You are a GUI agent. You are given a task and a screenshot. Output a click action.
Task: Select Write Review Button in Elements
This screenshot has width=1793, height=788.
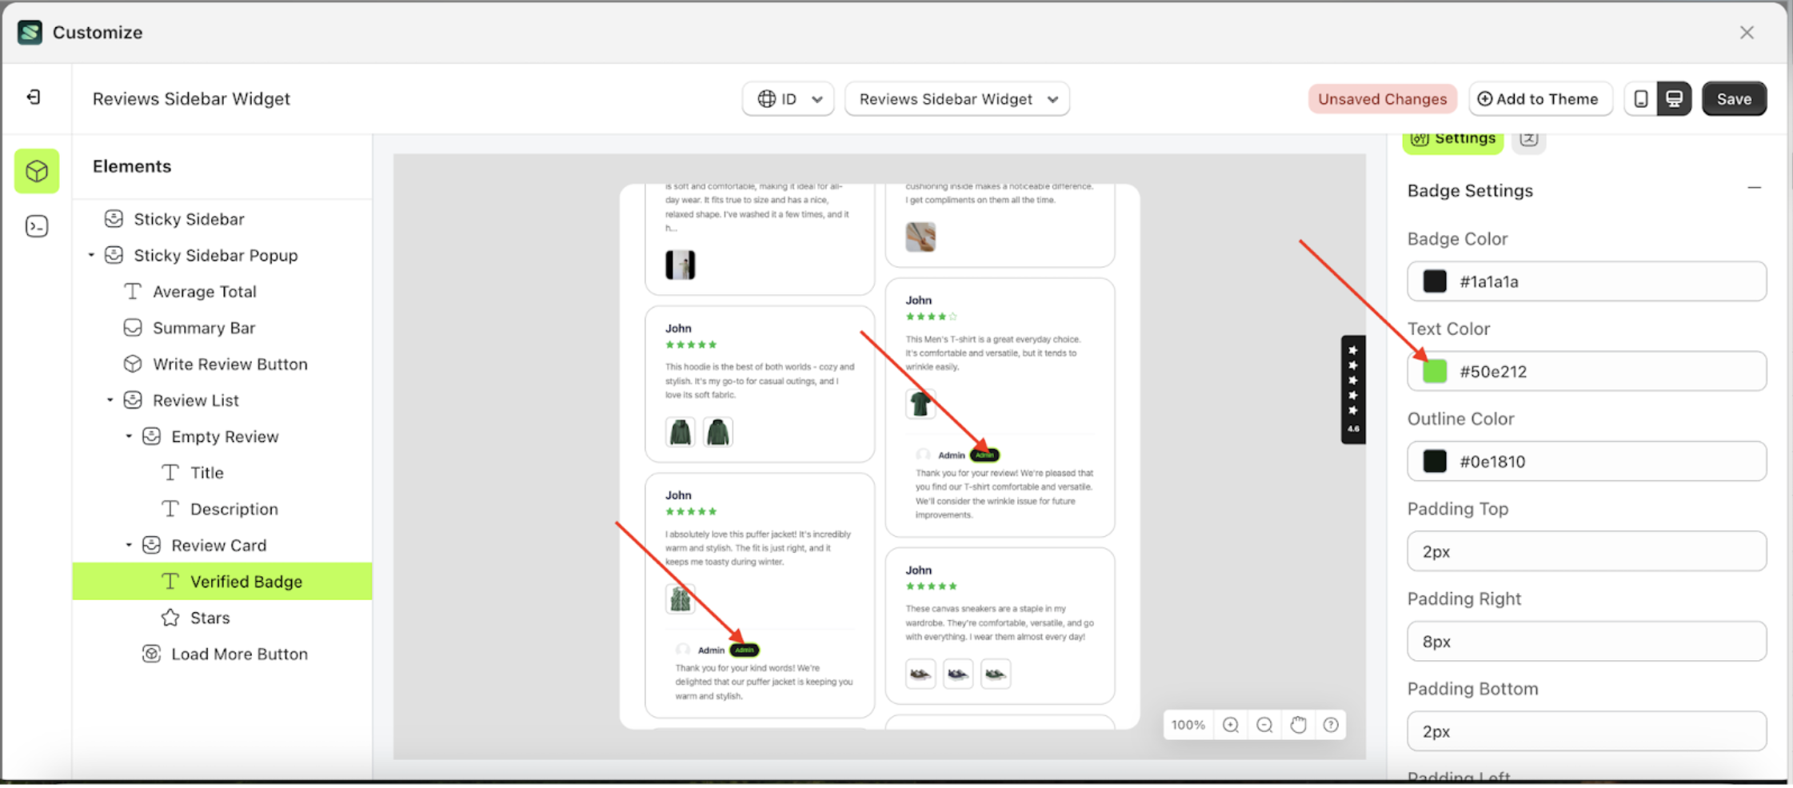pyautogui.click(x=230, y=364)
